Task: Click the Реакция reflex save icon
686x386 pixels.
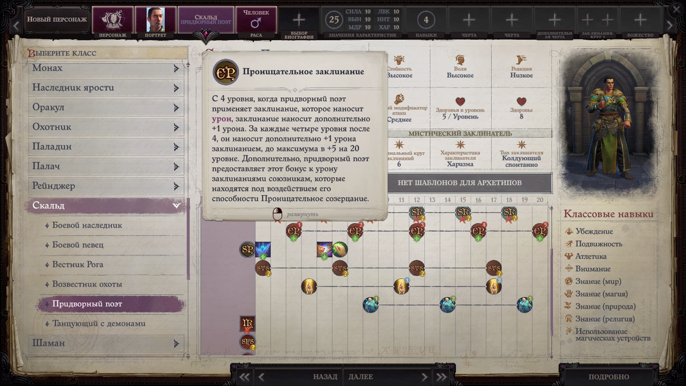Action: [x=521, y=59]
